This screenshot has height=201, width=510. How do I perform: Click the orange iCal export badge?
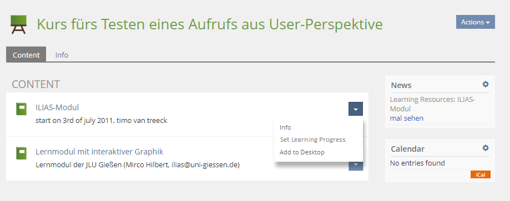481,174
